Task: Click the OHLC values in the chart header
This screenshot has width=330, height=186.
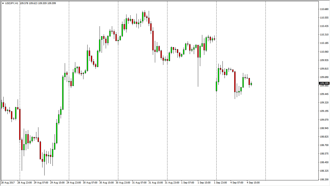Action: [x=38, y=3]
